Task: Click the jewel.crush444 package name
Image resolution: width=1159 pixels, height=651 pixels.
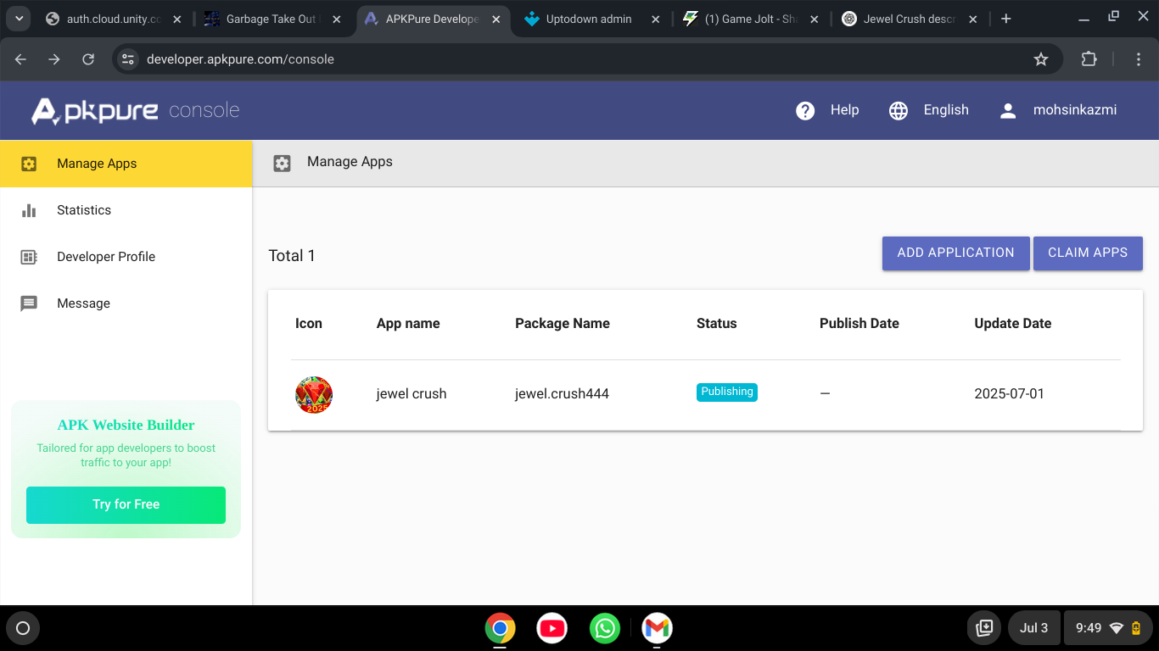Action: point(563,394)
